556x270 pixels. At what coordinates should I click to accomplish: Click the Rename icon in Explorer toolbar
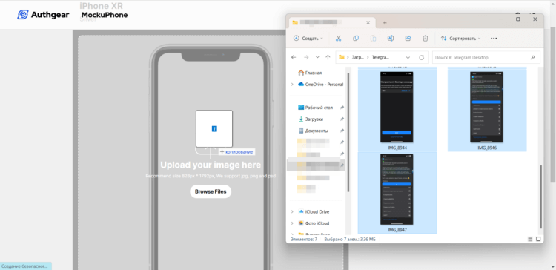tap(391, 39)
